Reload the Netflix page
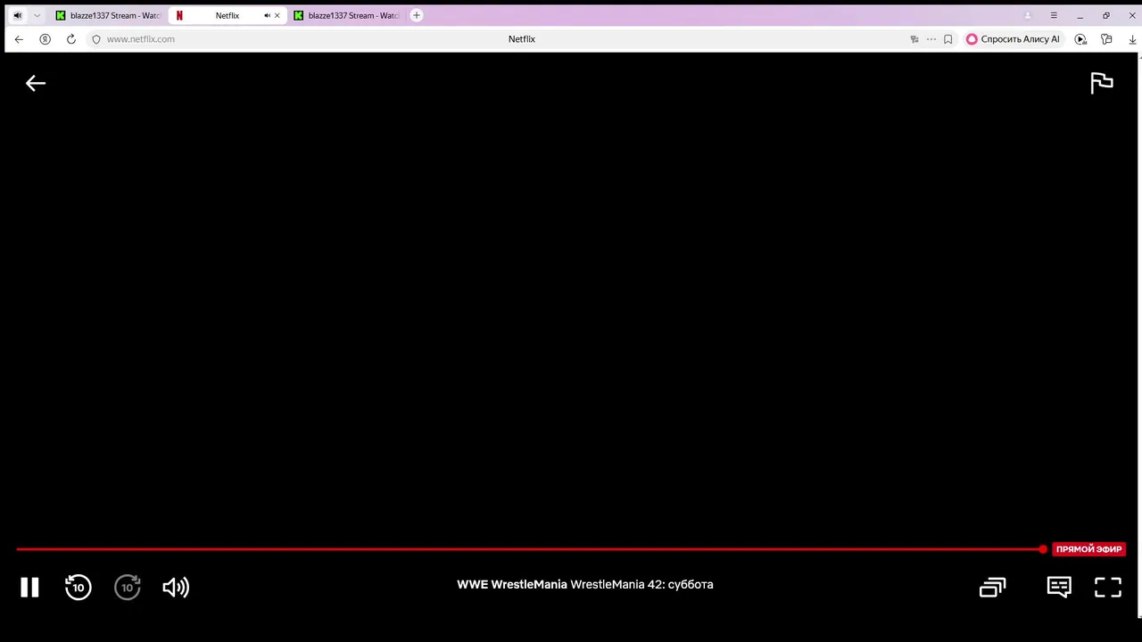This screenshot has height=642, width=1142. pos(71,39)
